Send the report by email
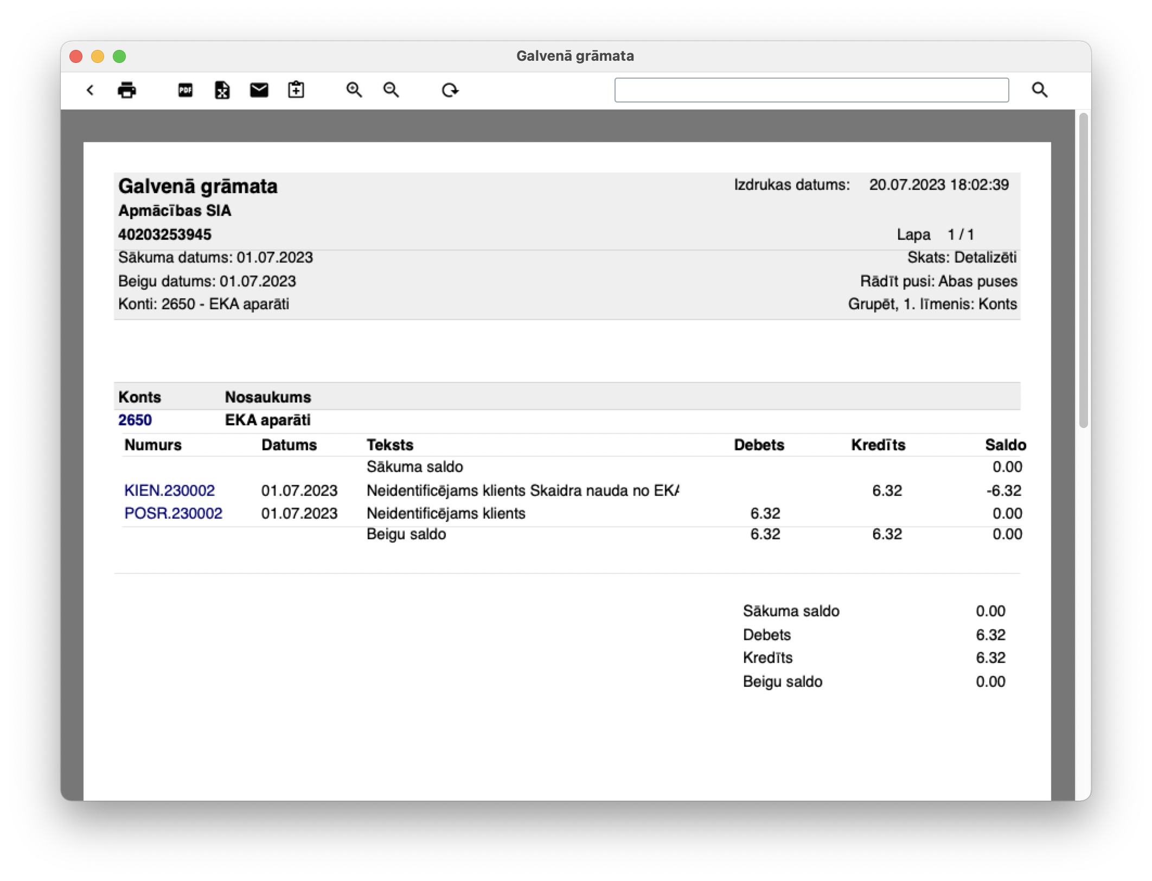This screenshot has width=1152, height=881. point(259,90)
